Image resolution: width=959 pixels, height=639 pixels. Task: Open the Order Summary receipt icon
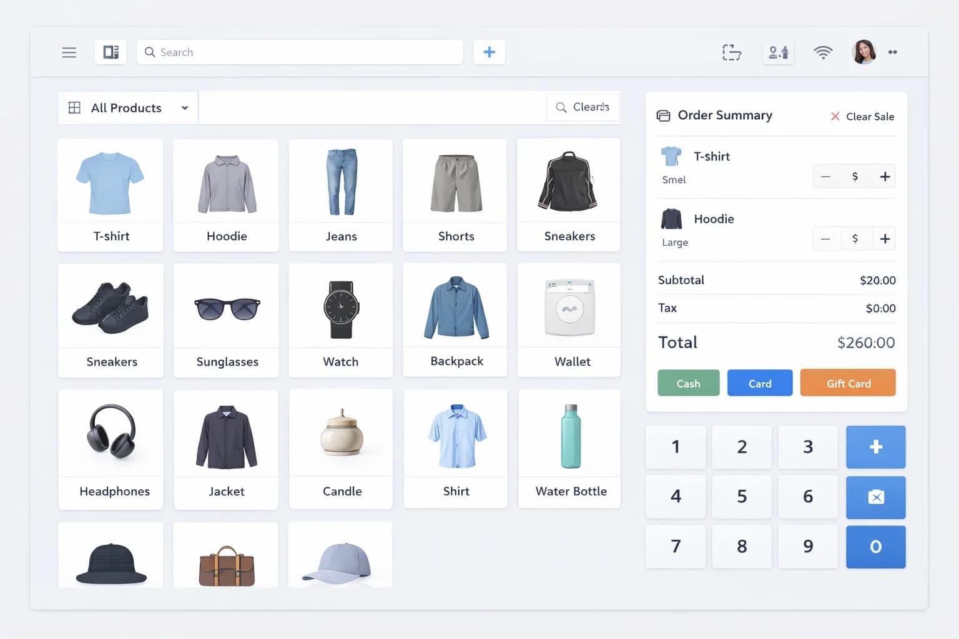tap(663, 115)
